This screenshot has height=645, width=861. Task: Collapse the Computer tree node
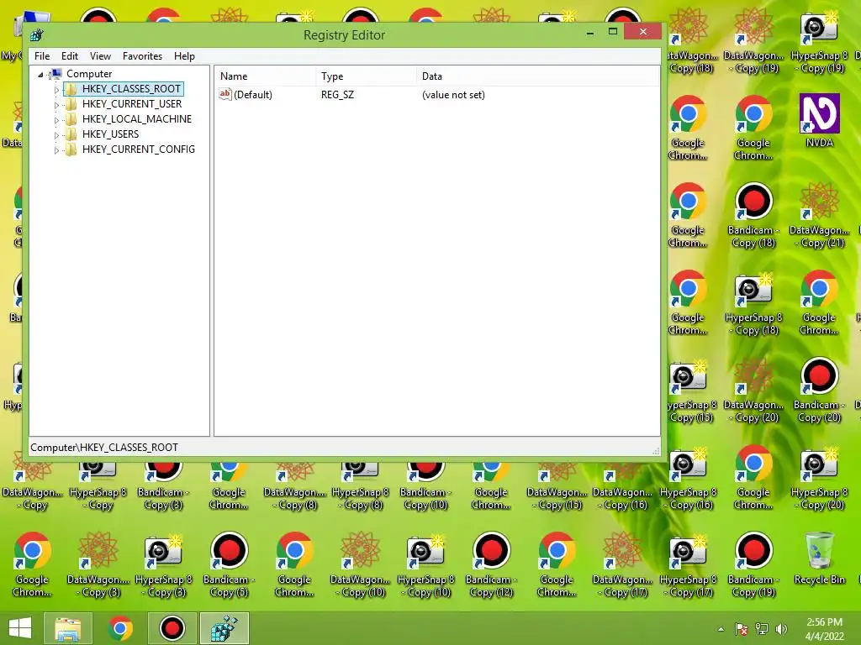pyautogui.click(x=40, y=75)
